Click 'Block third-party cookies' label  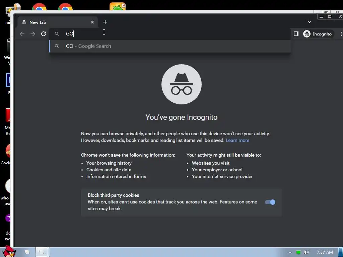(x=113, y=195)
